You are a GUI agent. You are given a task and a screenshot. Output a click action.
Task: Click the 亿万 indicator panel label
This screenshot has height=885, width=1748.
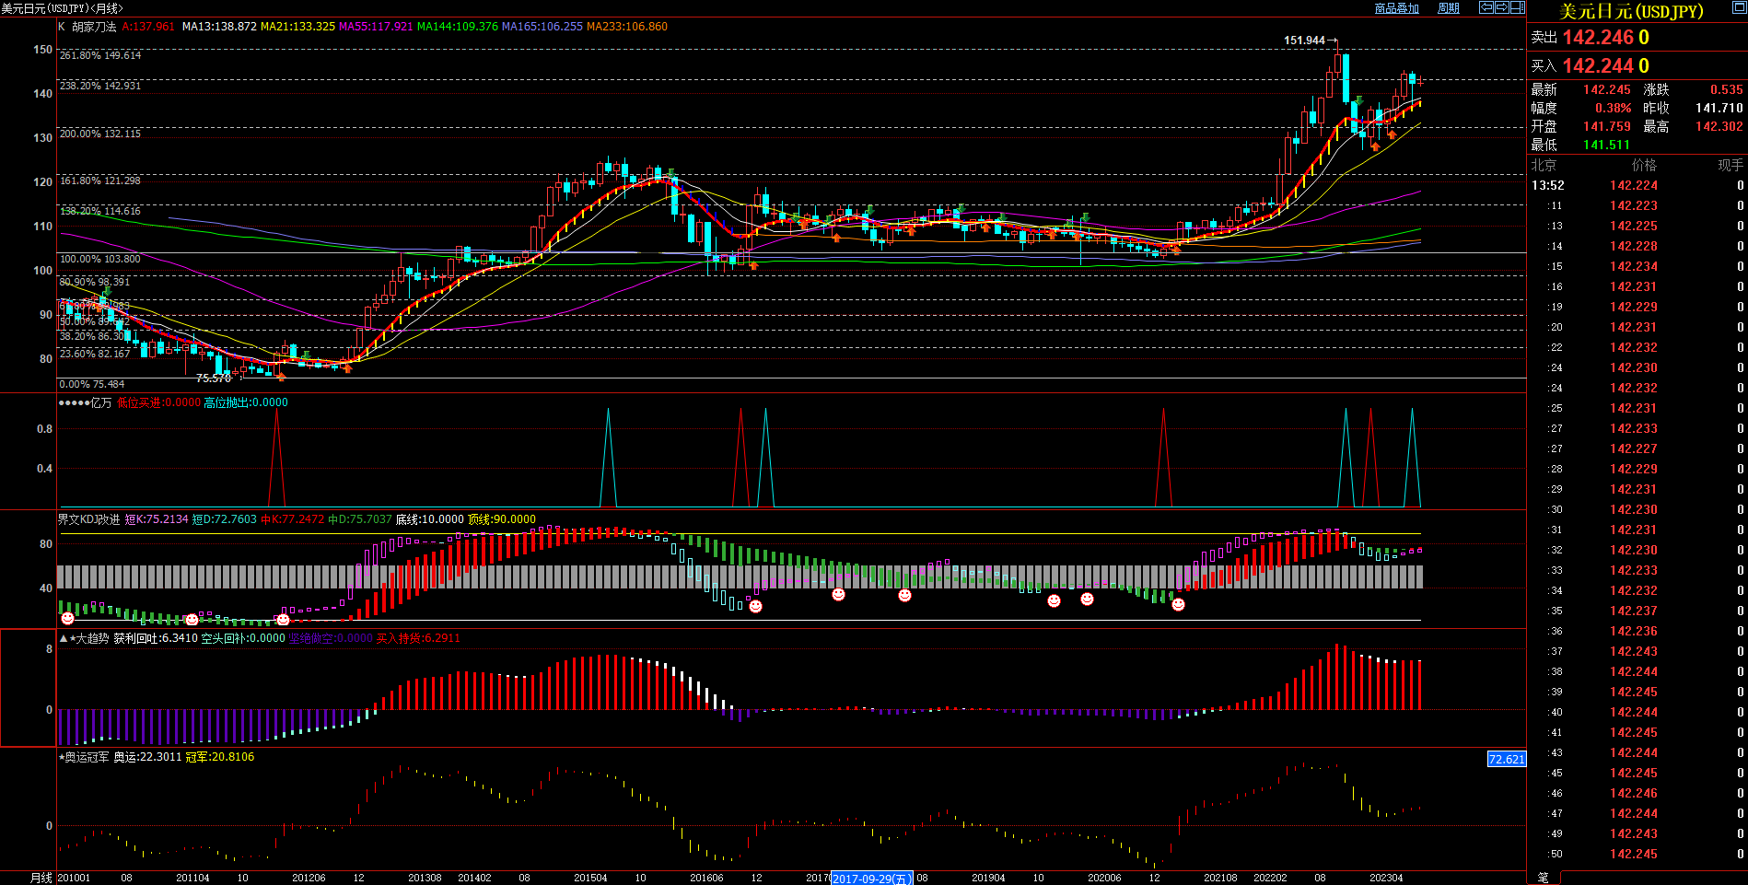(100, 402)
